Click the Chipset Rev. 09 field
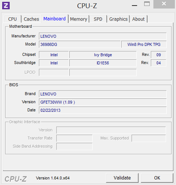The image size is (176, 185). click(159, 55)
